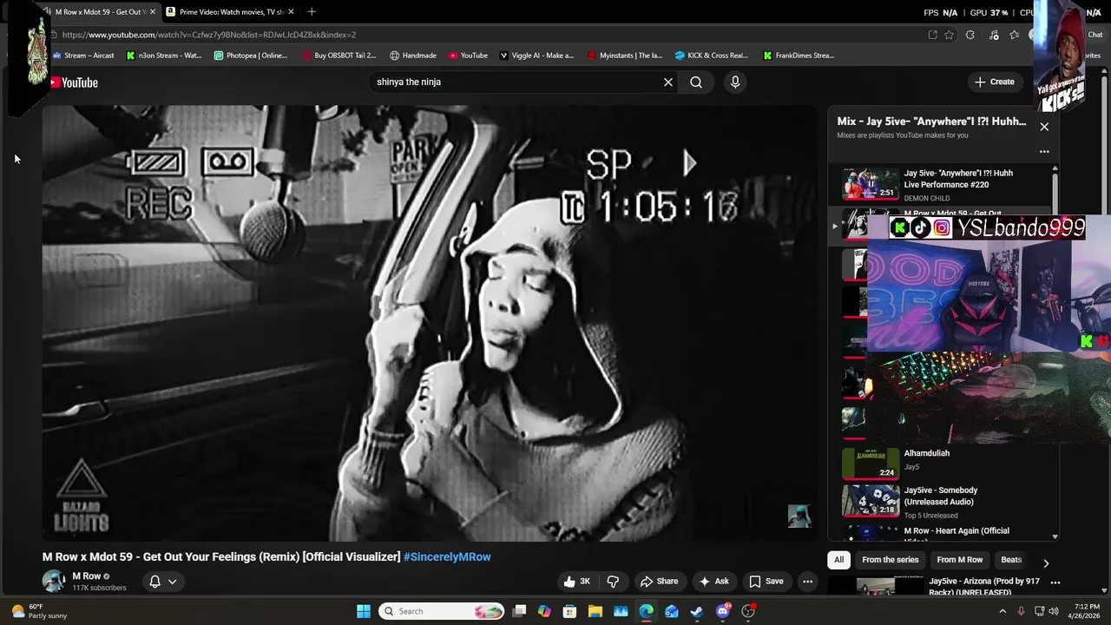Click the Ask button
Screen dimensions: 1111x625
click(713, 582)
